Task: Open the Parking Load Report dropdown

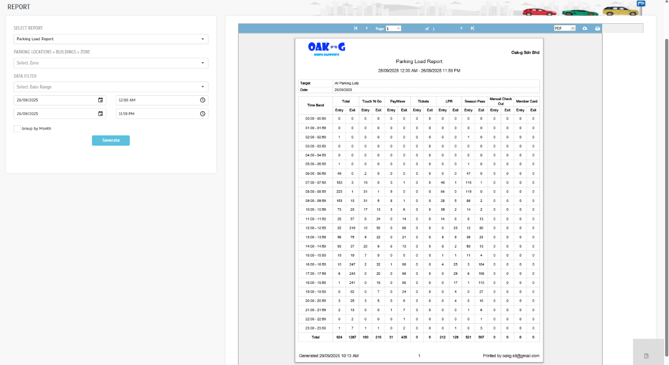Action: (x=111, y=39)
